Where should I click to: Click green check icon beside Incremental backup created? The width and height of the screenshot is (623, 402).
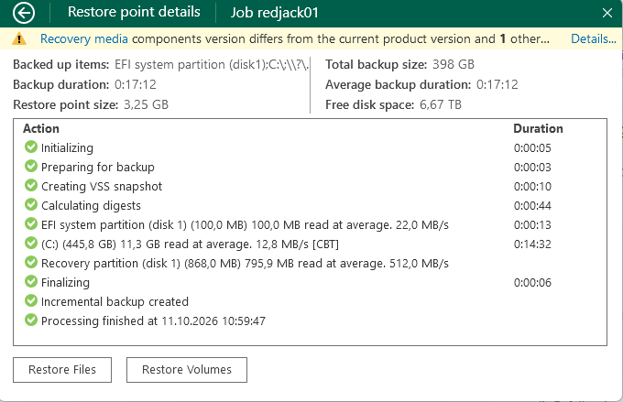(31, 300)
